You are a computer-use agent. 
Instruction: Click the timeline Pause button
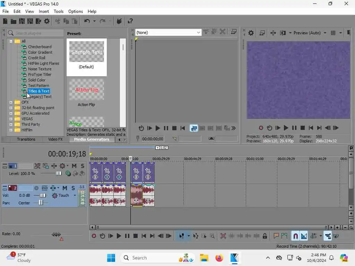coord(127,236)
